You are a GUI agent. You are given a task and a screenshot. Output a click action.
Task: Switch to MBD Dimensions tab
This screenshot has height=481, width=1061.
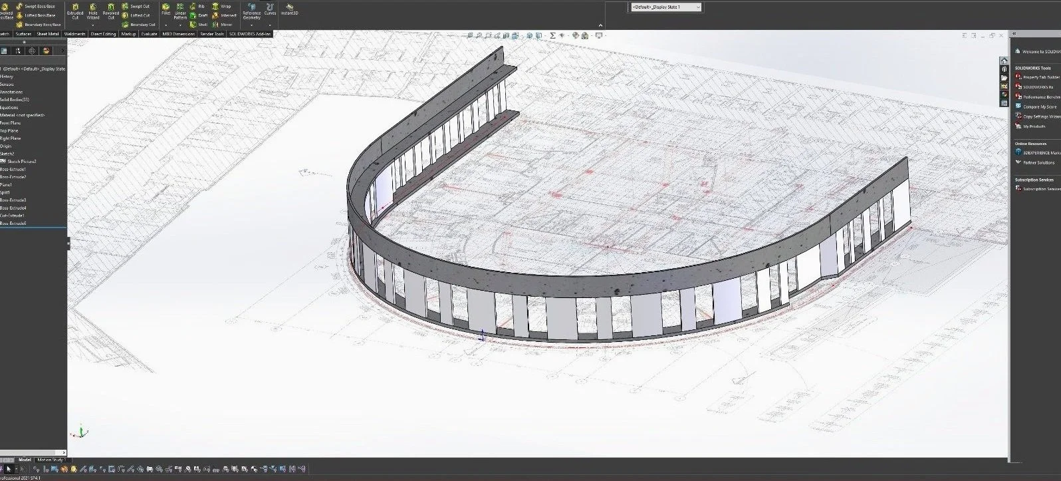pos(179,34)
